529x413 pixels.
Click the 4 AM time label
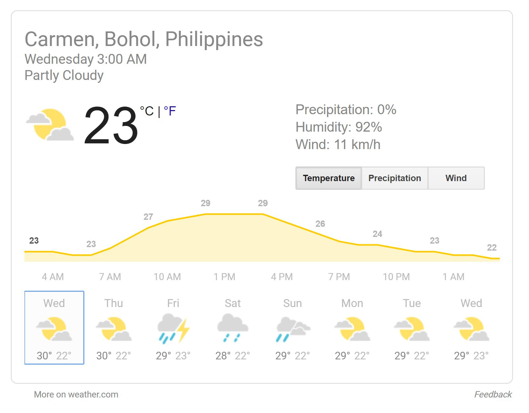coord(53,277)
